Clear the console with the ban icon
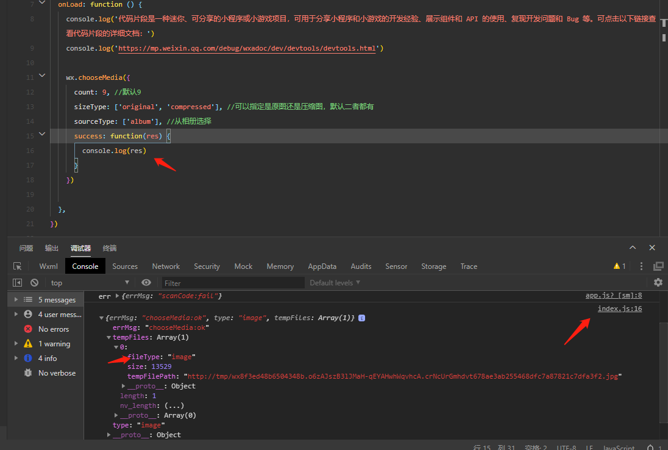The image size is (668, 450). (35, 282)
